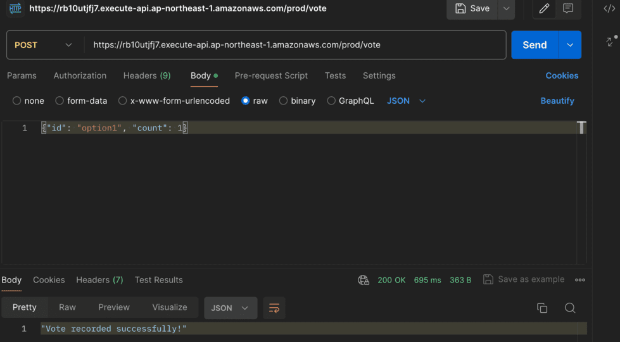Open the response three-dots menu
This screenshot has width=620, height=342.
coord(580,280)
